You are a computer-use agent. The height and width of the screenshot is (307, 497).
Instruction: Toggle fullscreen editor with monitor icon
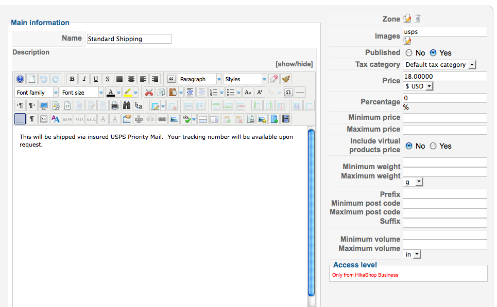[x=43, y=105]
